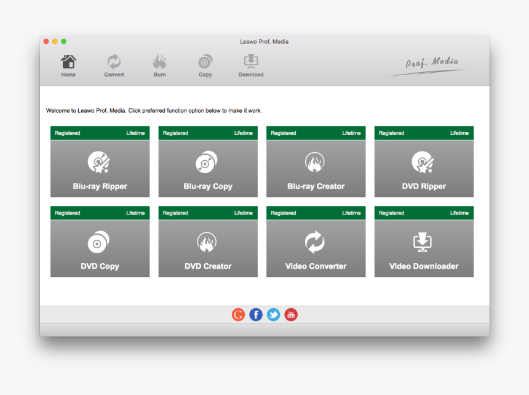This screenshot has height=395, width=529.
Task: Click "Lifetime" on the DVD Creator tile
Action: pyautogui.click(x=243, y=213)
